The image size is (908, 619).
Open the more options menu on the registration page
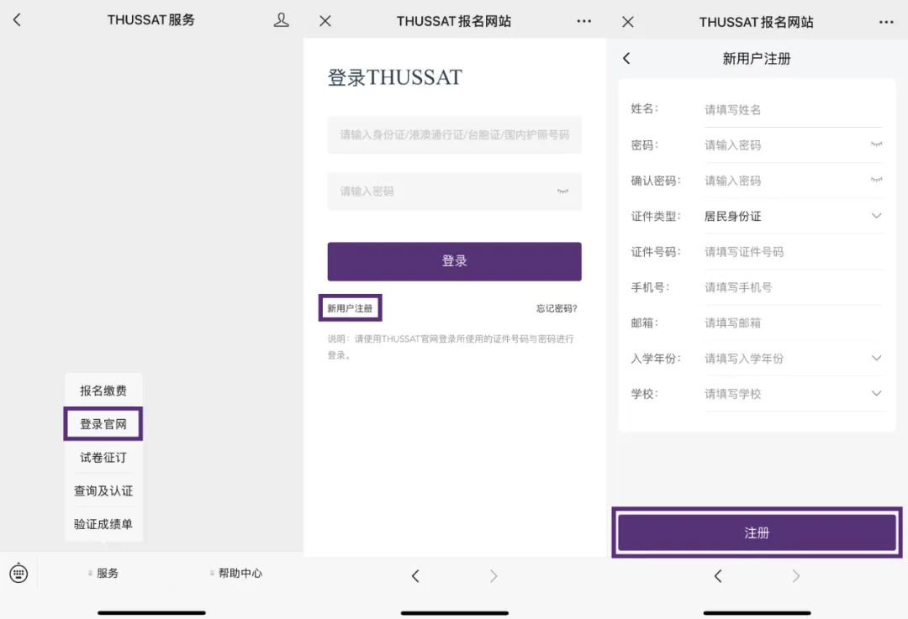click(x=886, y=22)
